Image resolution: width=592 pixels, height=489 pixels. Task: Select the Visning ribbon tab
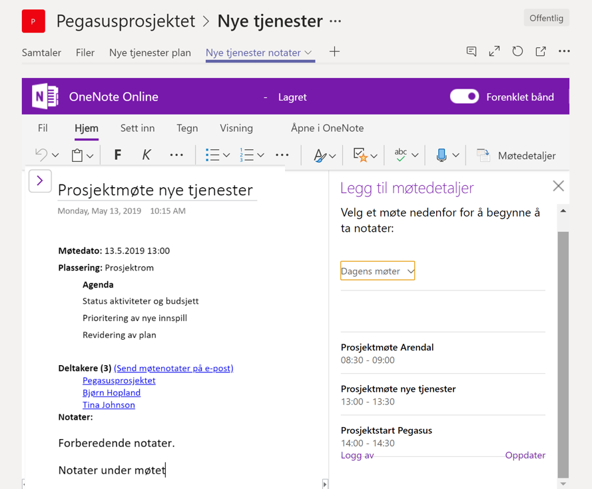[x=236, y=129]
